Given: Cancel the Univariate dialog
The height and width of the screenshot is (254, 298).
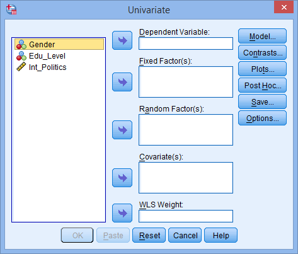Looking at the screenshot, I should pyautogui.click(x=185, y=235).
